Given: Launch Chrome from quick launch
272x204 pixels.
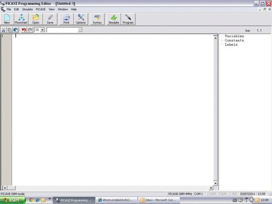Looking at the screenshot, I should click(31, 200).
